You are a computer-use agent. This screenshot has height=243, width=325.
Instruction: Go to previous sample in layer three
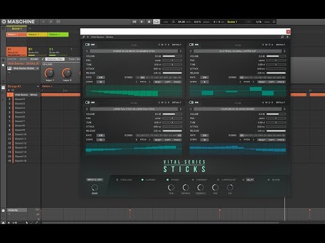pos(87,109)
